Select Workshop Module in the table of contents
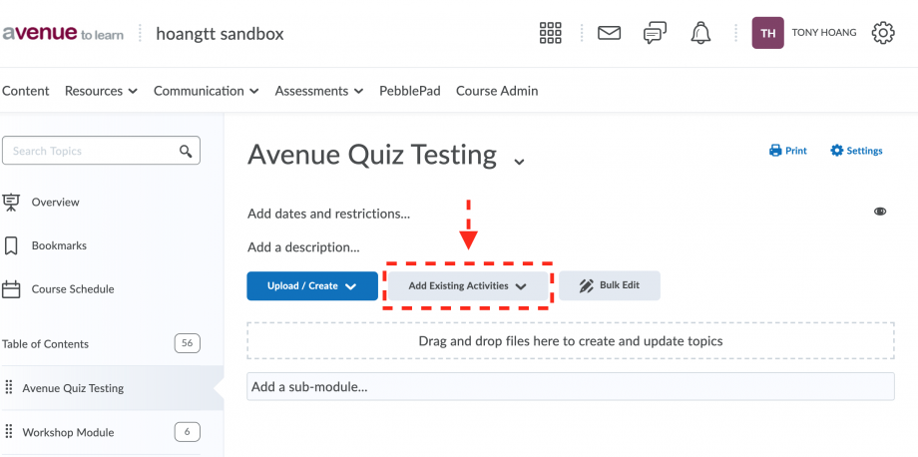This screenshot has height=457, width=918. pyautogui.click(x=69, y=432)
